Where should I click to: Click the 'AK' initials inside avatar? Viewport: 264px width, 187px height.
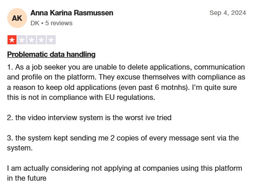[17, 18]
